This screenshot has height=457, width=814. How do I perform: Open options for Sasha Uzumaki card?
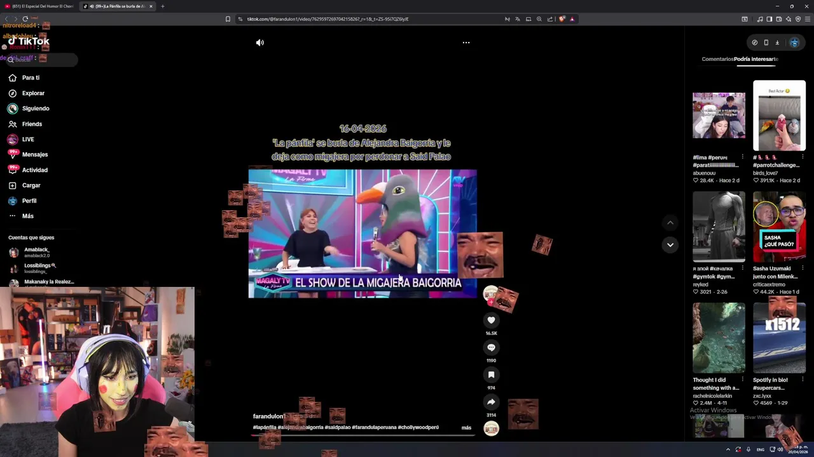(803, 268)
